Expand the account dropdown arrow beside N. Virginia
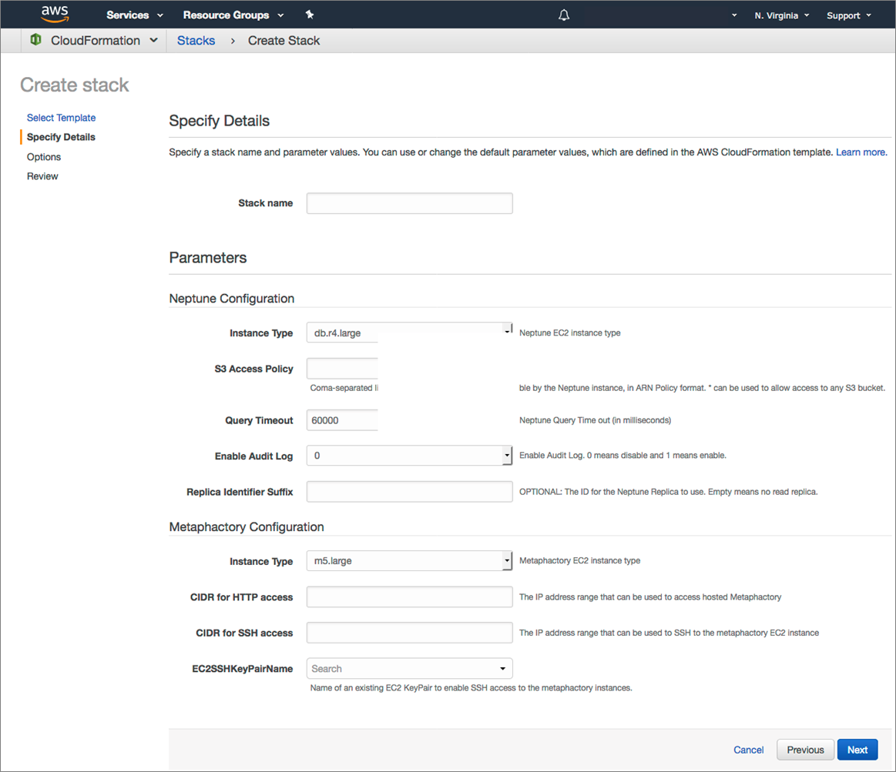The image size is (896, 772). pyautogui.click(x=734, y=15)
